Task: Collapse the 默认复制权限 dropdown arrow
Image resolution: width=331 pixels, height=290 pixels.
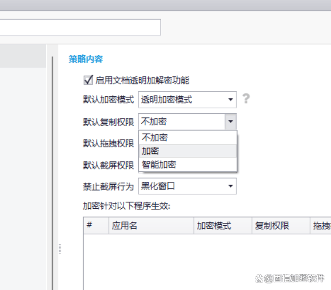Action: coord(230,122)
